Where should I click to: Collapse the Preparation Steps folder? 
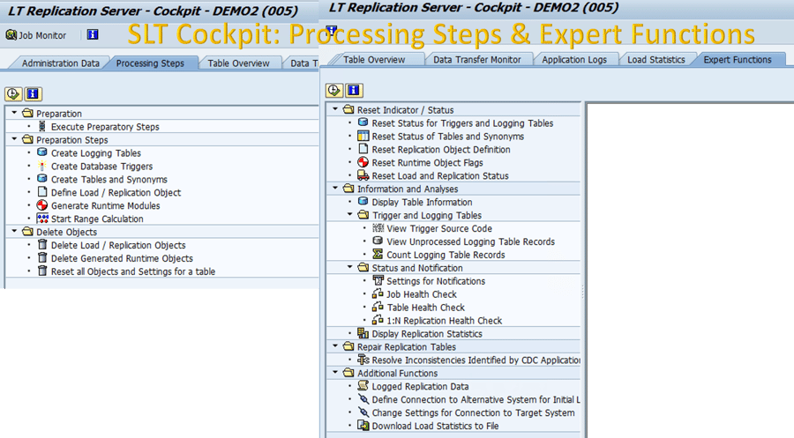[15, 139]
